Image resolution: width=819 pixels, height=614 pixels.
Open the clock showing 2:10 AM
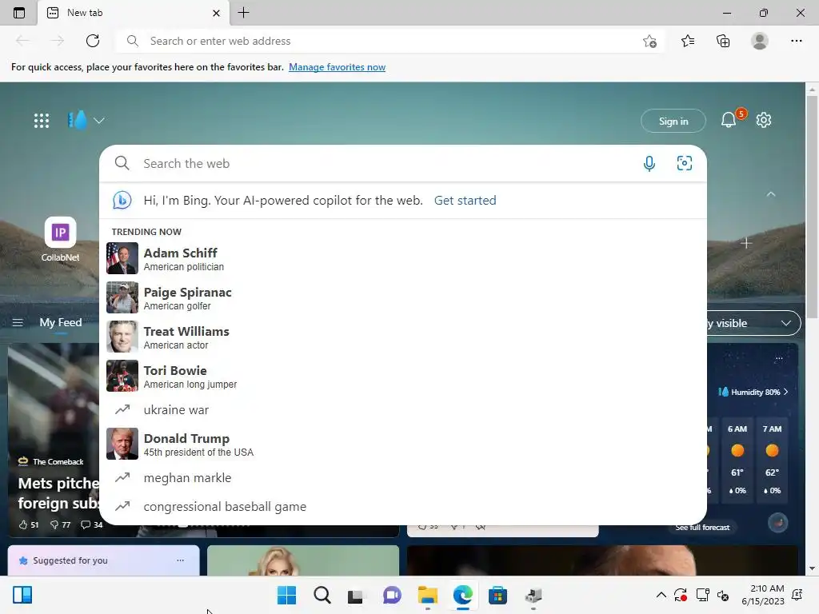pos(762,595)
